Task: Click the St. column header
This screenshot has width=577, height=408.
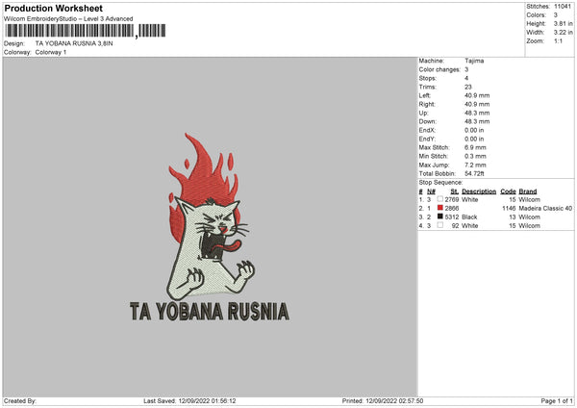Action: click(x=455, y=191)
